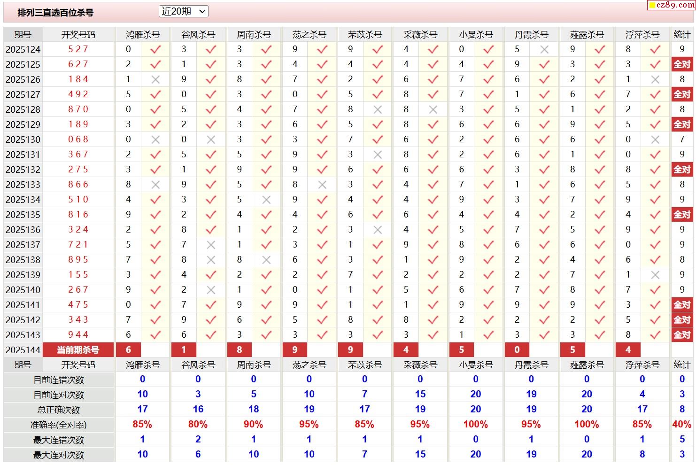Viewport: 696px width, 465px height.
Task: Click the top 鸿雁杀号 column header
Action: 142,35
